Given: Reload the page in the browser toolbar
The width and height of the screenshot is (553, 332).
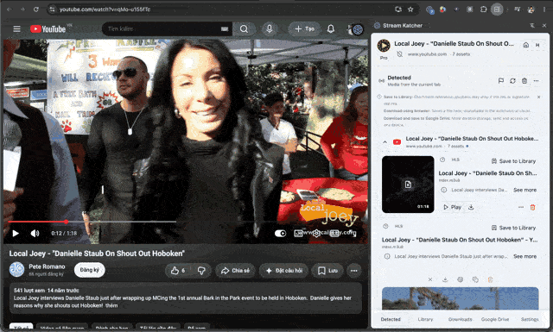Looking at the screenshot, I should [x=36, y=9].
